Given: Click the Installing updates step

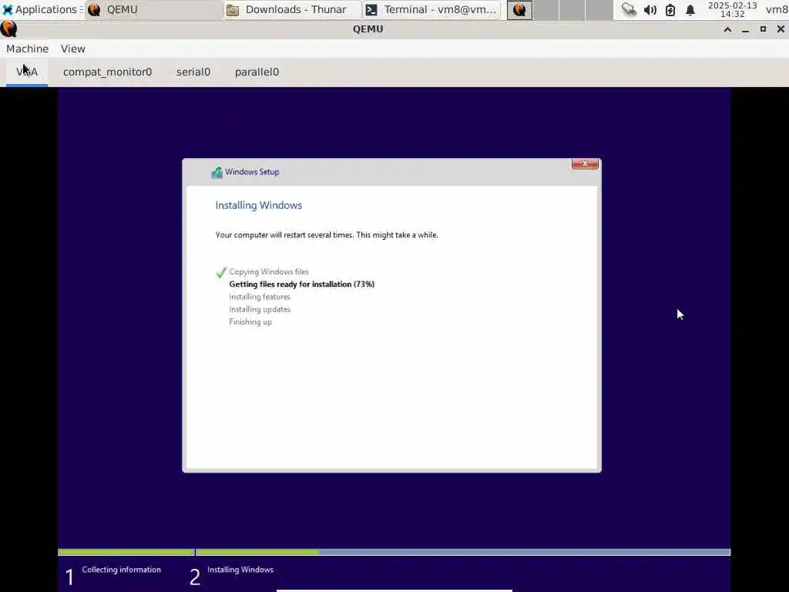Looking at the screenshot, I should tap(260, 310).
